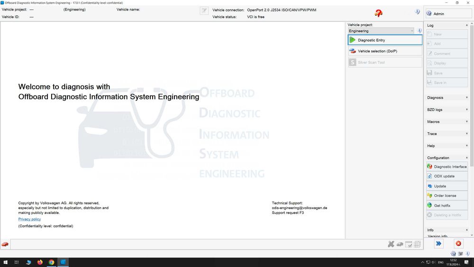Click the edit vehicle name icon
This screenshot has height=267, width=474.
pos(204,11)
